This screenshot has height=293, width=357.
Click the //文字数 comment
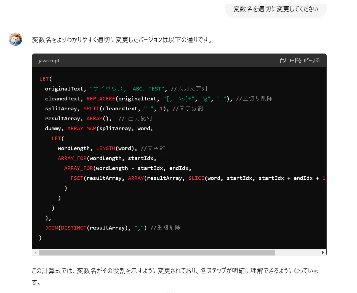tap(153, 148)
